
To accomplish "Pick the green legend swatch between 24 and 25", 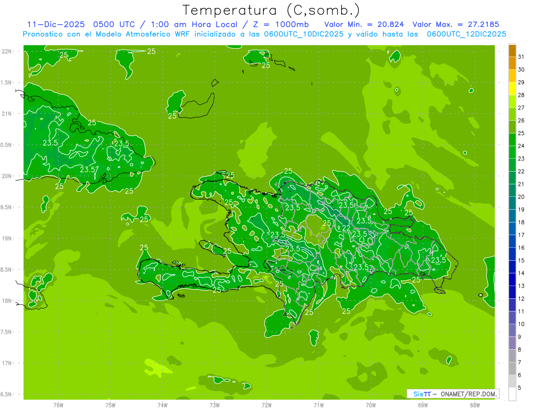I will [x=512, y=140].
